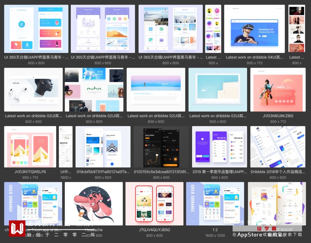This screenshot has height=243, width=311.
Task: Open the purple banking app thumbnail
Action: (x=219, y=147)
